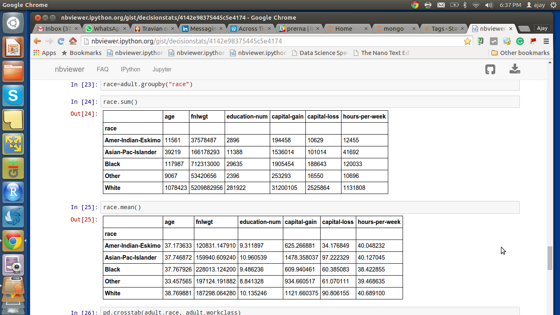Open the FAQ link in nbviewer navbar
This screenshot has height=315, width=560.
click(102, 69)
